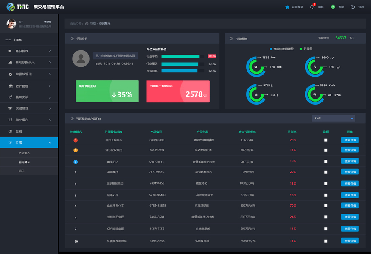Click the 节能 sidebar icon
The height and width of the screenshot is (254, 371).
(10, 142)
